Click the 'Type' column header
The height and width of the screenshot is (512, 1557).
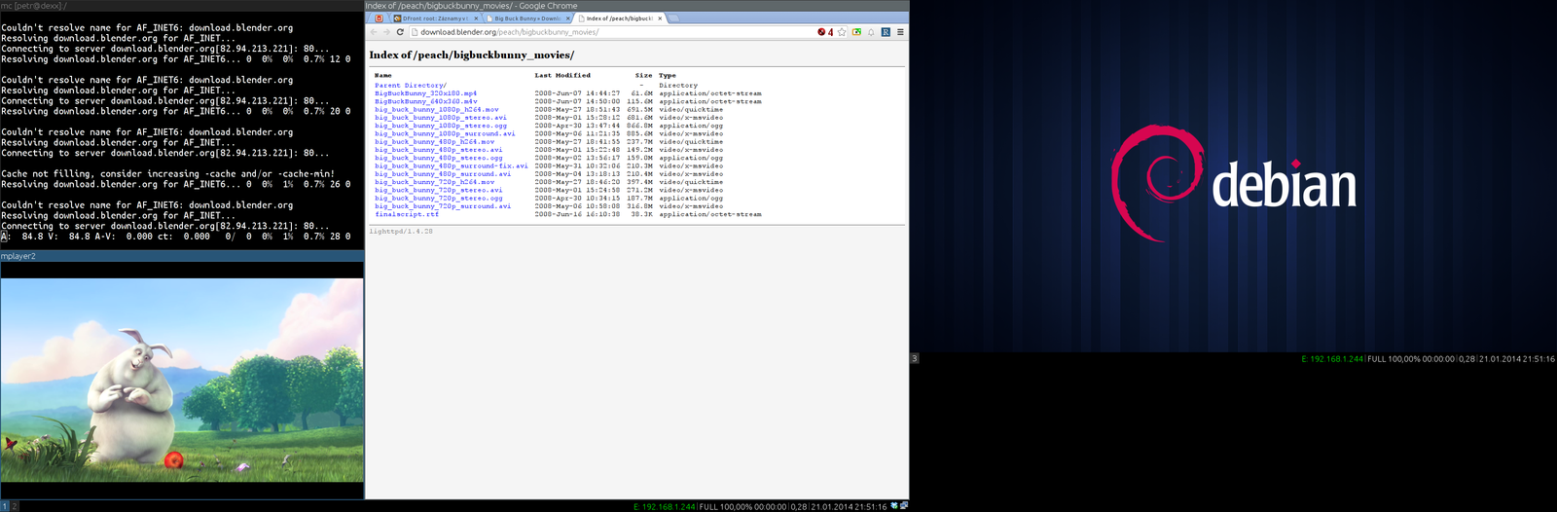tap(667, 75)
